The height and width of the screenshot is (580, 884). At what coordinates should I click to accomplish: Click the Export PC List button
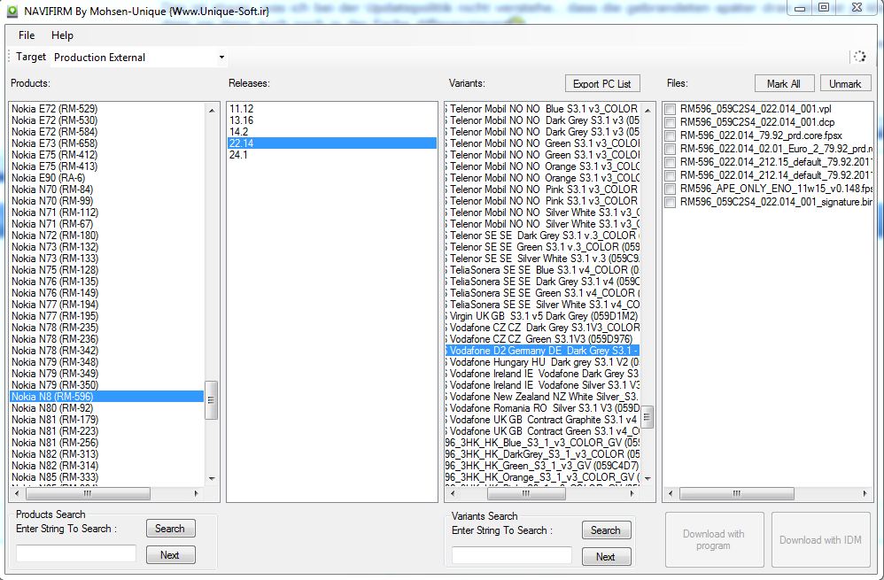602,83
